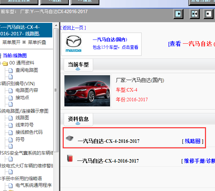The image size is (215, 191).
Task: Click page icon beside 电气系统通用程序
Action: click(10, 186)
